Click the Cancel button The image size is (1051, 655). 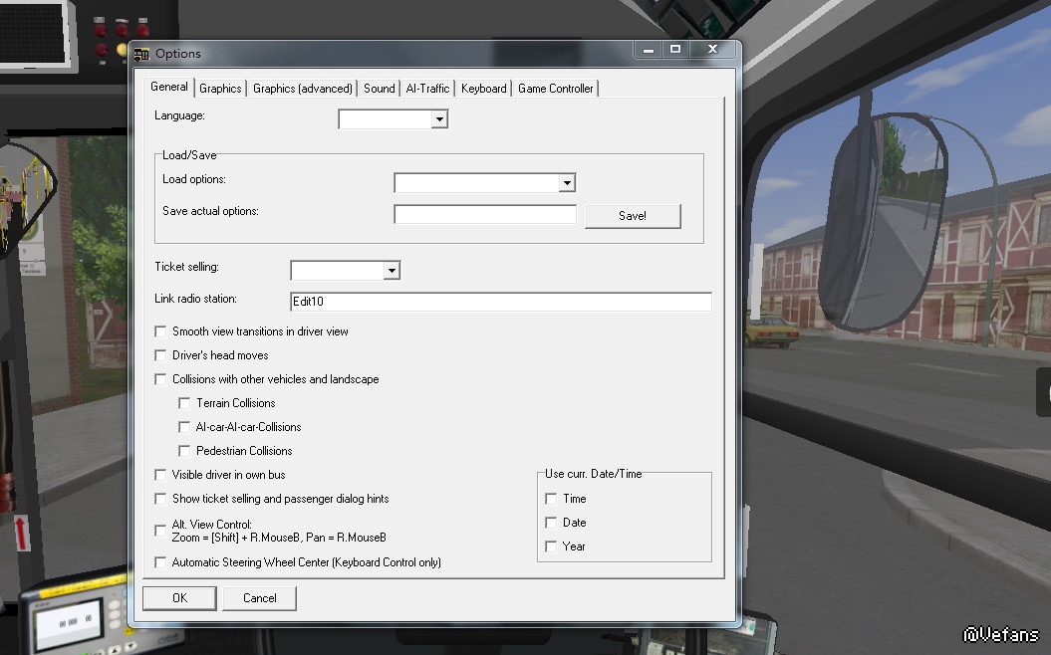click(x=259, y=598)
